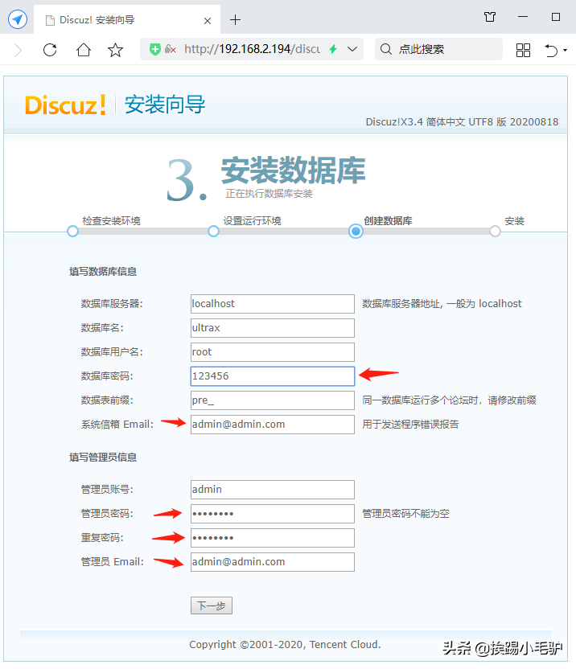Click the 点此搜索 search box
Image resolution: width=576 pixels, height=669 pixels.
click(x=438, y=49)
